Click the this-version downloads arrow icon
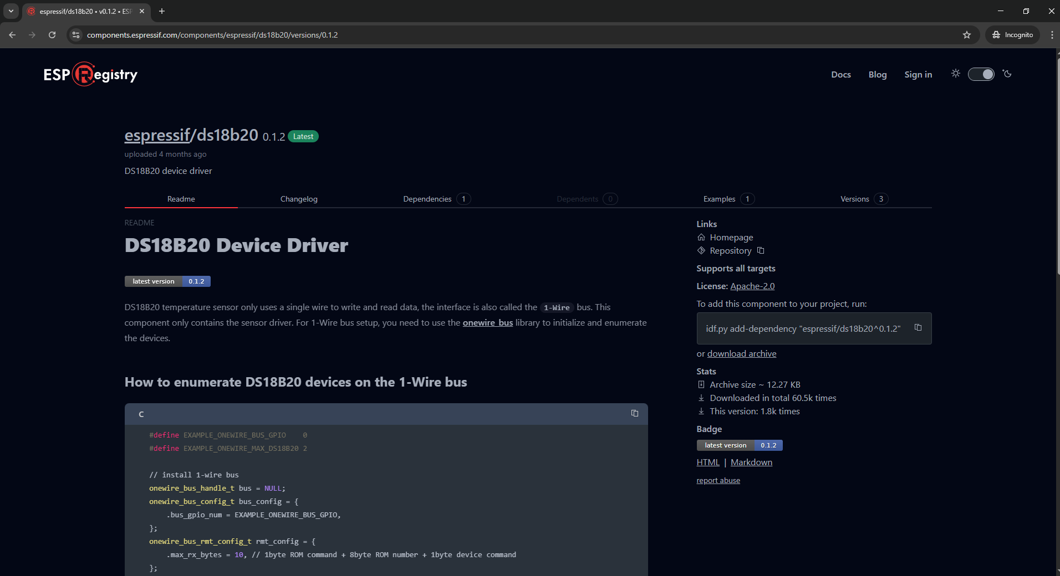 701,411
